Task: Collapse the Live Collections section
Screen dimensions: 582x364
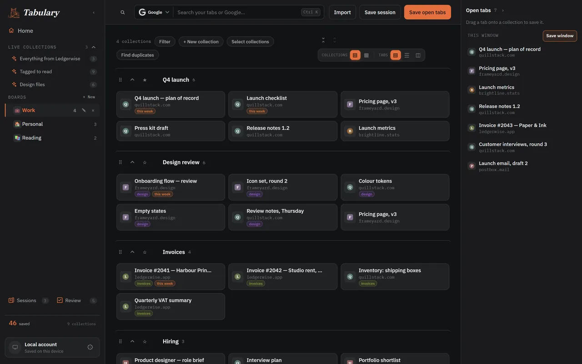Action: [x=94, y=47]
